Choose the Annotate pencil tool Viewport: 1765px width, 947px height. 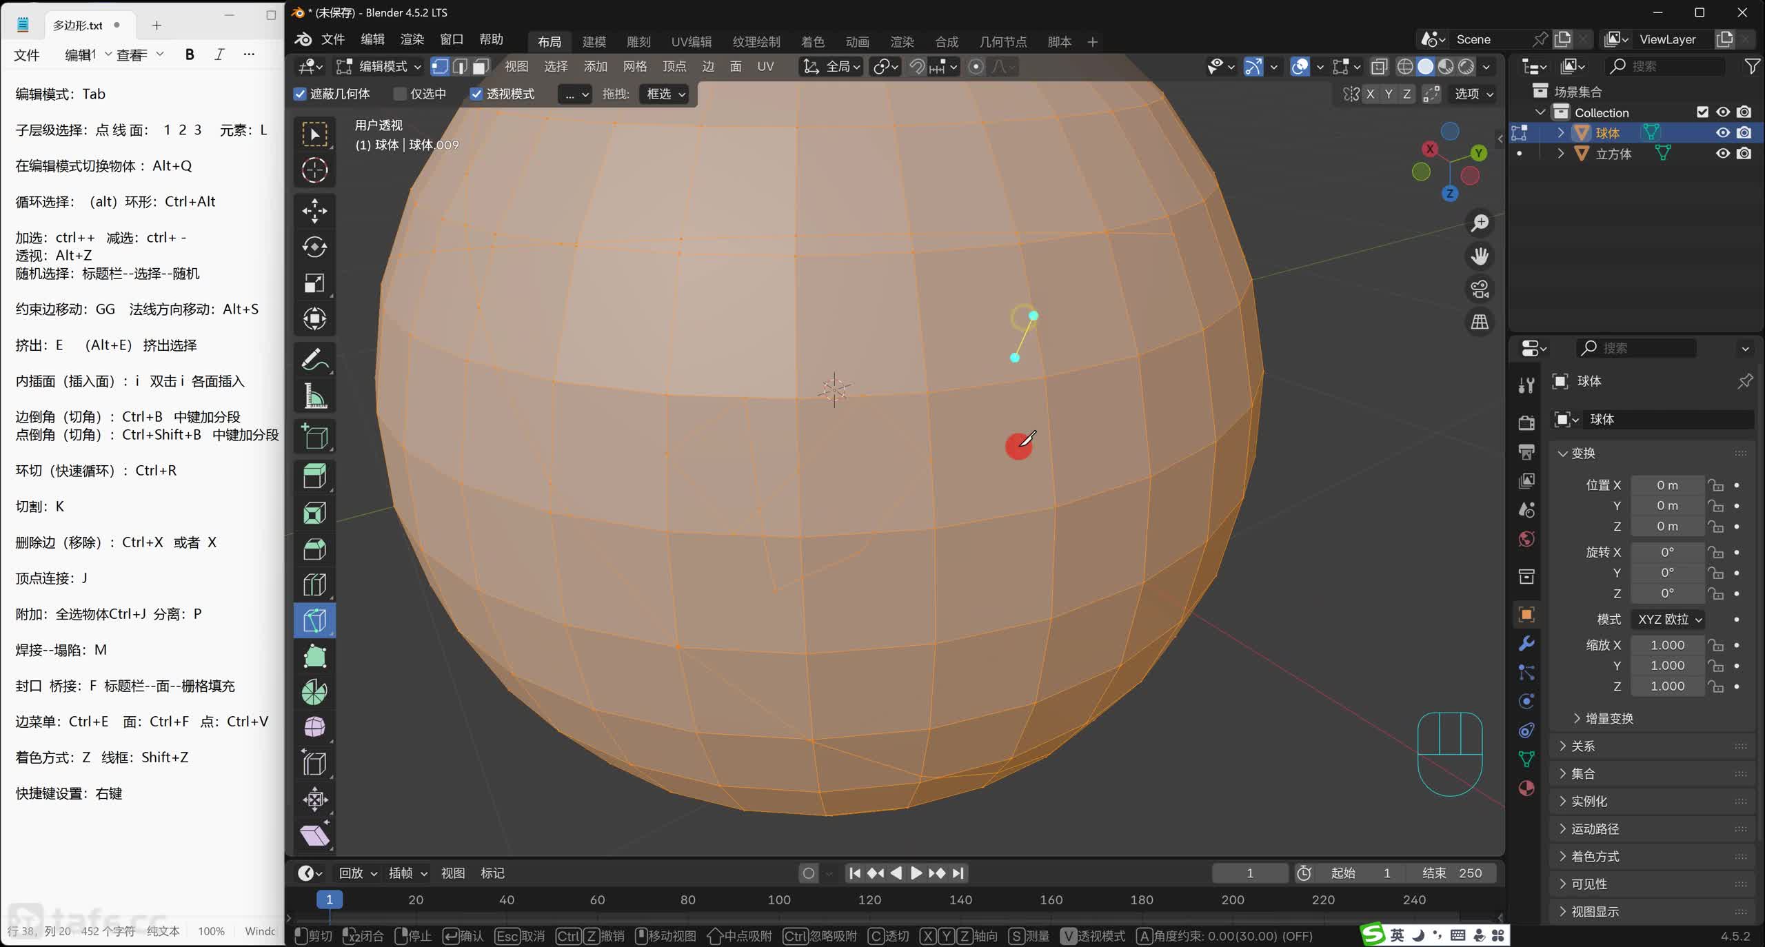coord(314,360)
